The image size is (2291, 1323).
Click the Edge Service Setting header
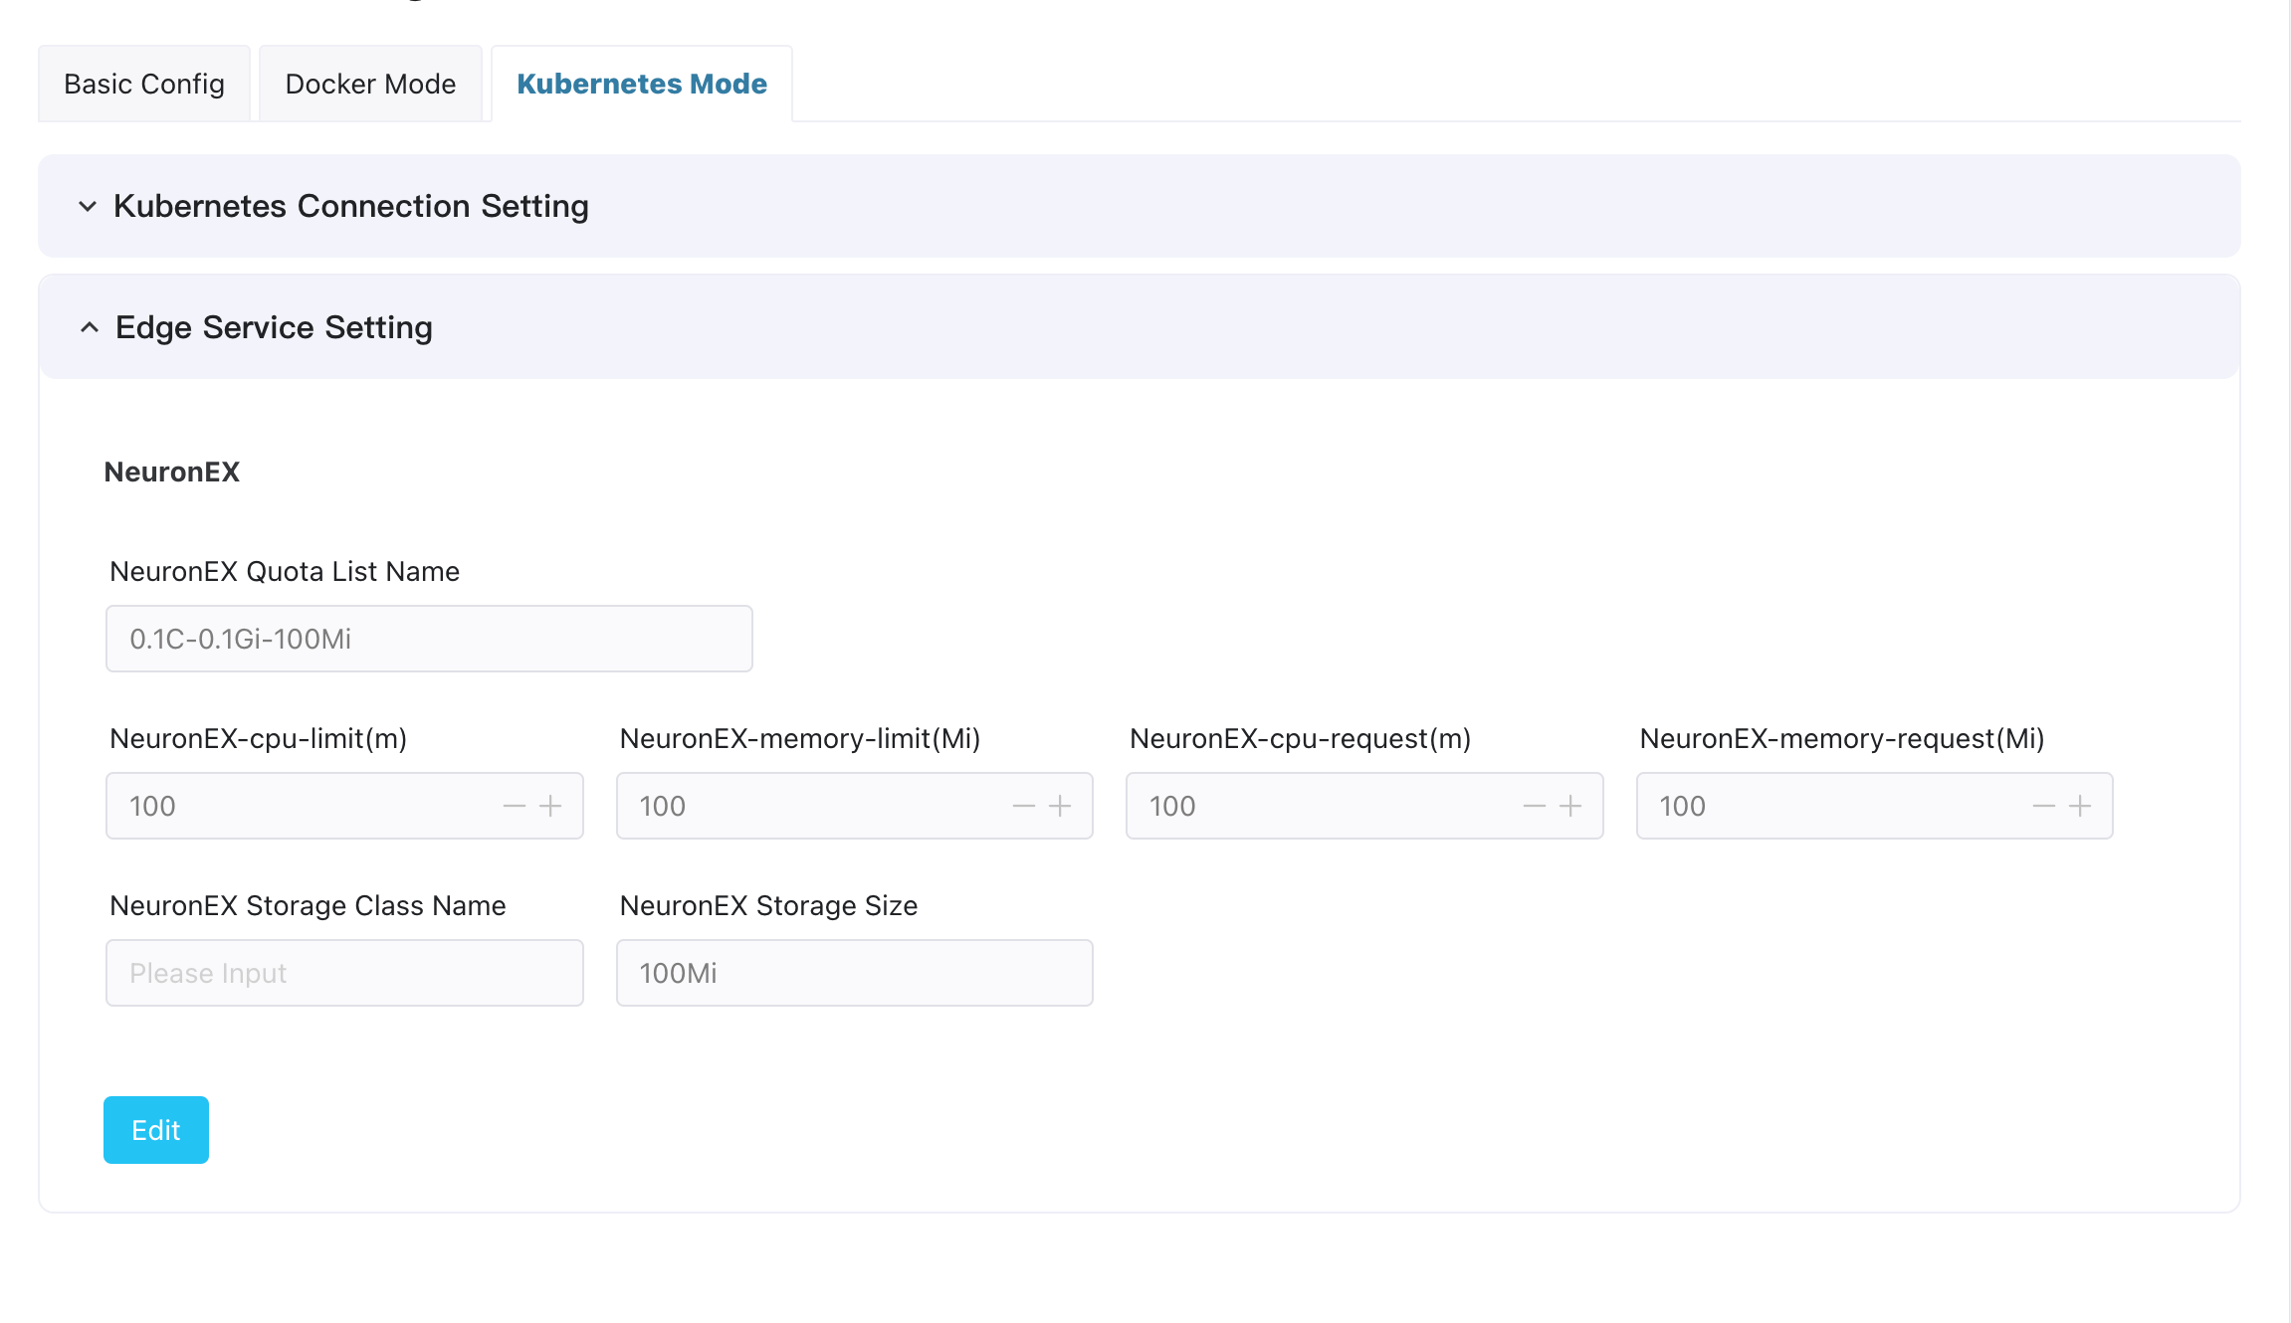[x=274, y=327]
